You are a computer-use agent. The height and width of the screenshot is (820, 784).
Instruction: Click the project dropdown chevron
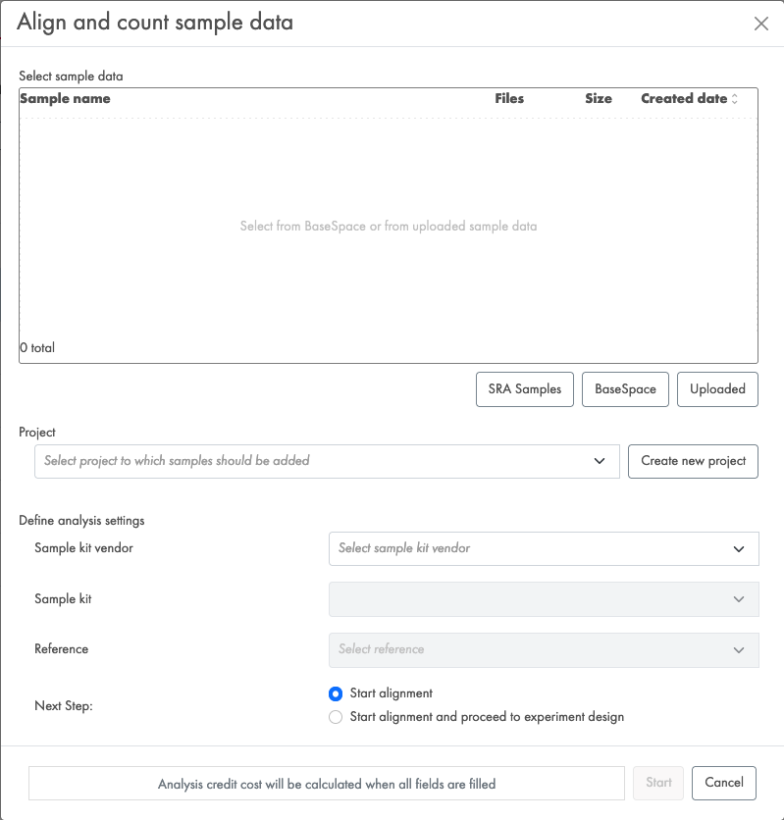600,461
